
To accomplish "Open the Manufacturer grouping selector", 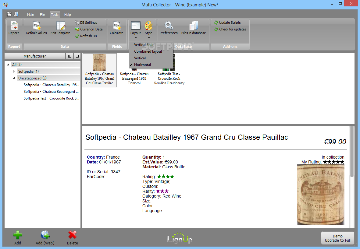I will pyautogui.click(x=35, y=56).
